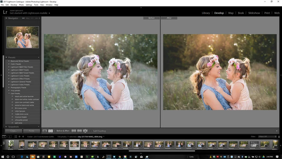Switch to the Print module
This screenshot has width=282, height=159.
[267, 13]
